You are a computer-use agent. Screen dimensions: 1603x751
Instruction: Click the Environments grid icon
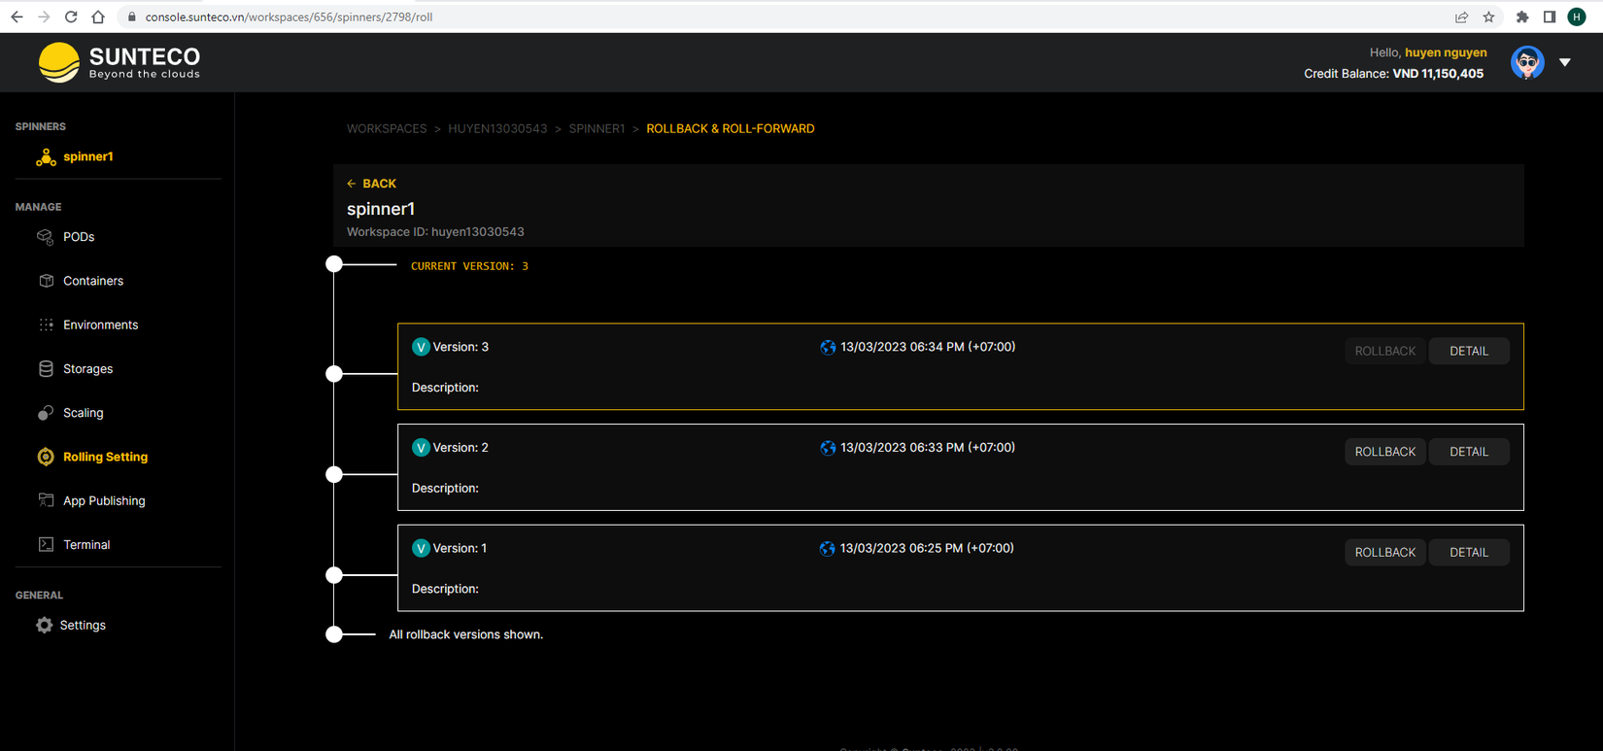click(x=46, y=324)
